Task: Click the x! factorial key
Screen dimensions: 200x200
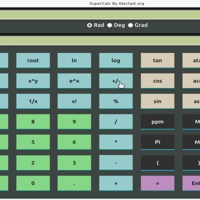Action: click(74, 101)
